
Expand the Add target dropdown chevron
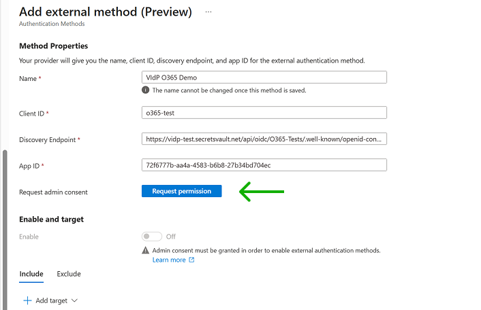[x=74, y=300]
